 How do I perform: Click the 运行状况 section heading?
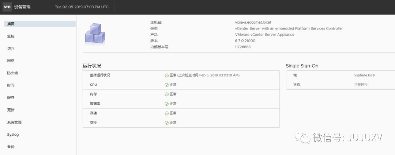pyautogui.click(x=92, y=66)
